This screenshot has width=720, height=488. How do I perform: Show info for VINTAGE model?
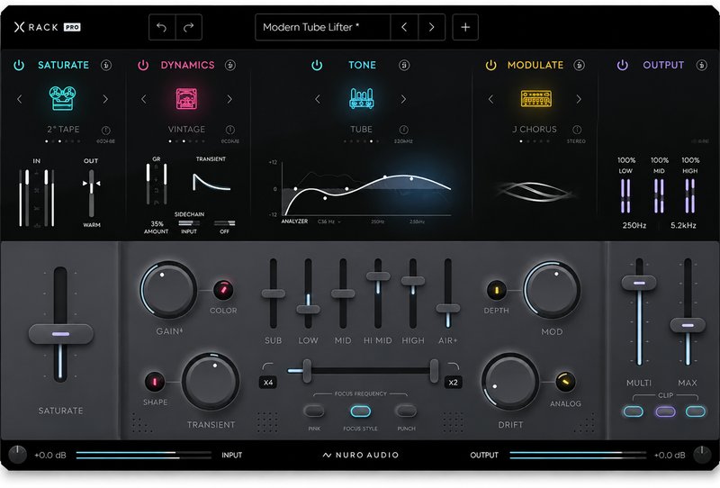[x=230, y=130]
